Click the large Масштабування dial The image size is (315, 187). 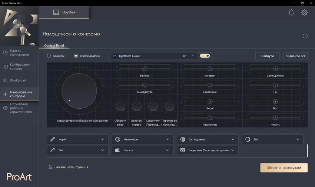pyautogui.click(x=79, y=91)
